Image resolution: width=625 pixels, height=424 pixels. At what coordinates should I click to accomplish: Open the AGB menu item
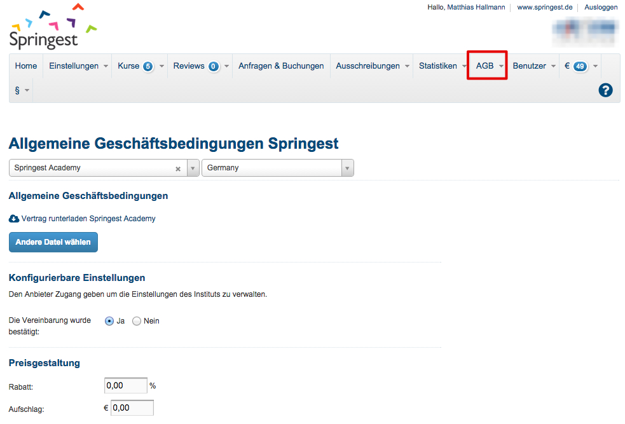click(484, 65)
